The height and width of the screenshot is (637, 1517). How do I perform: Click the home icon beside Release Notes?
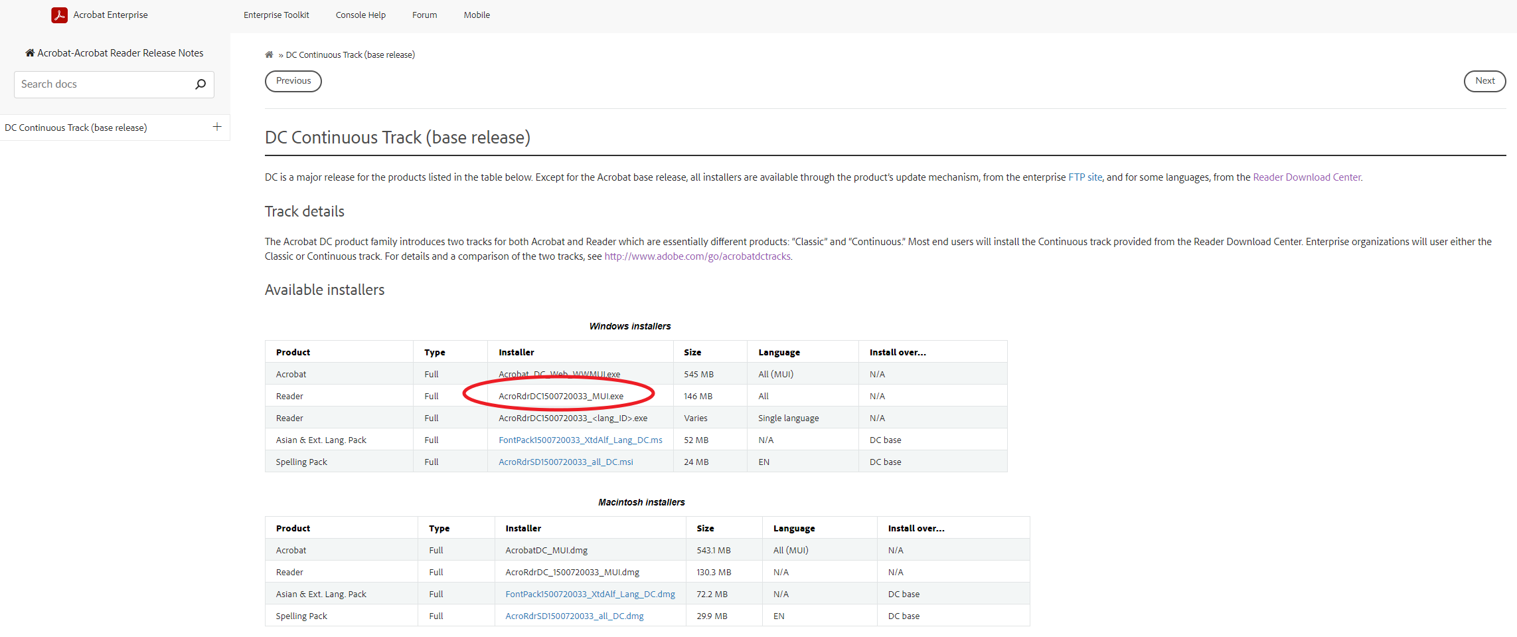pyautogui.click(x=30, y=53)
